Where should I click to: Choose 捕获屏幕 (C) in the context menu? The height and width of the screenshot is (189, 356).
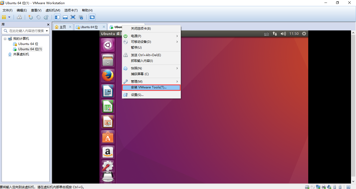pos(151,74)
